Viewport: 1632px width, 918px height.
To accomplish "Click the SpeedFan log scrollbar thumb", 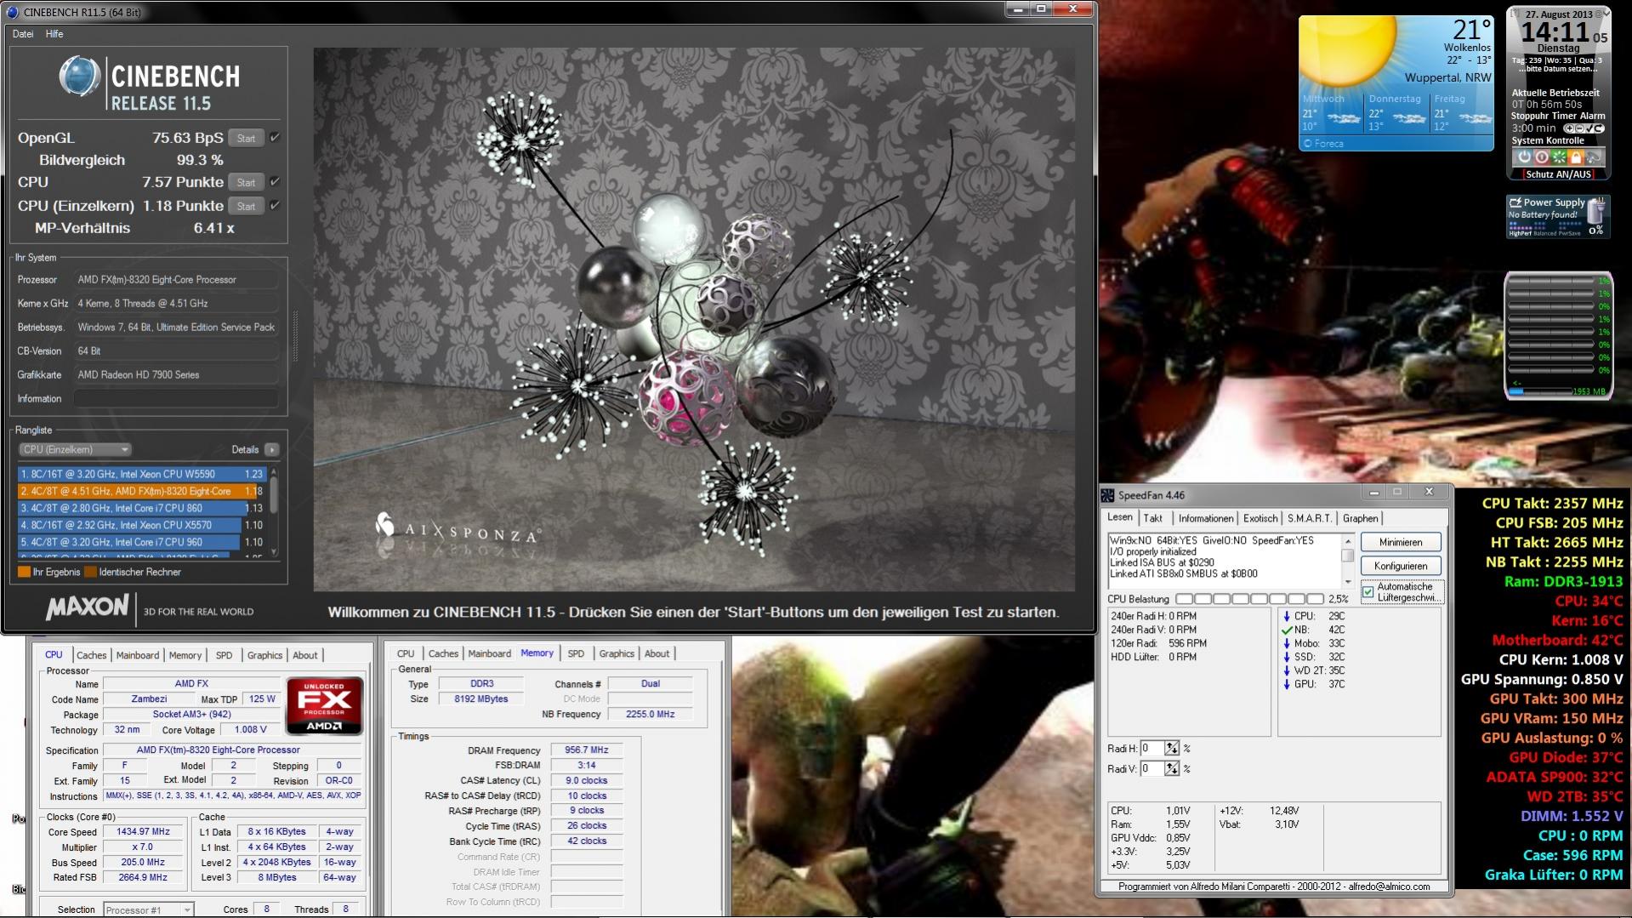I will (x=1347, y=556).
